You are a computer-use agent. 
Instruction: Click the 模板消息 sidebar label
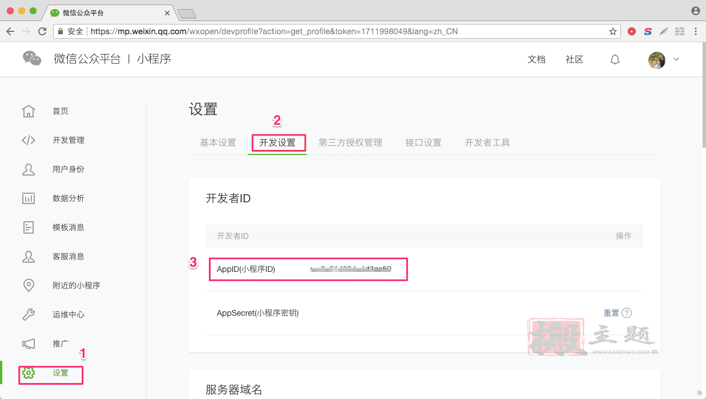click(68, 227)
